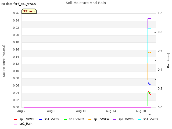This screenshot has width=172, height=129.
Task: Click the sp1_VWC4 legend label
Action: coord(101,119)
